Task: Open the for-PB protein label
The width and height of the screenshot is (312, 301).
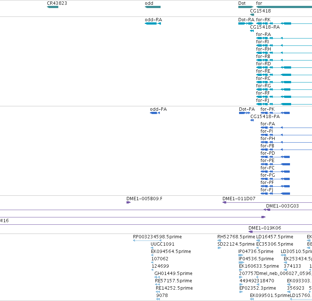Action: click(267, 146)
